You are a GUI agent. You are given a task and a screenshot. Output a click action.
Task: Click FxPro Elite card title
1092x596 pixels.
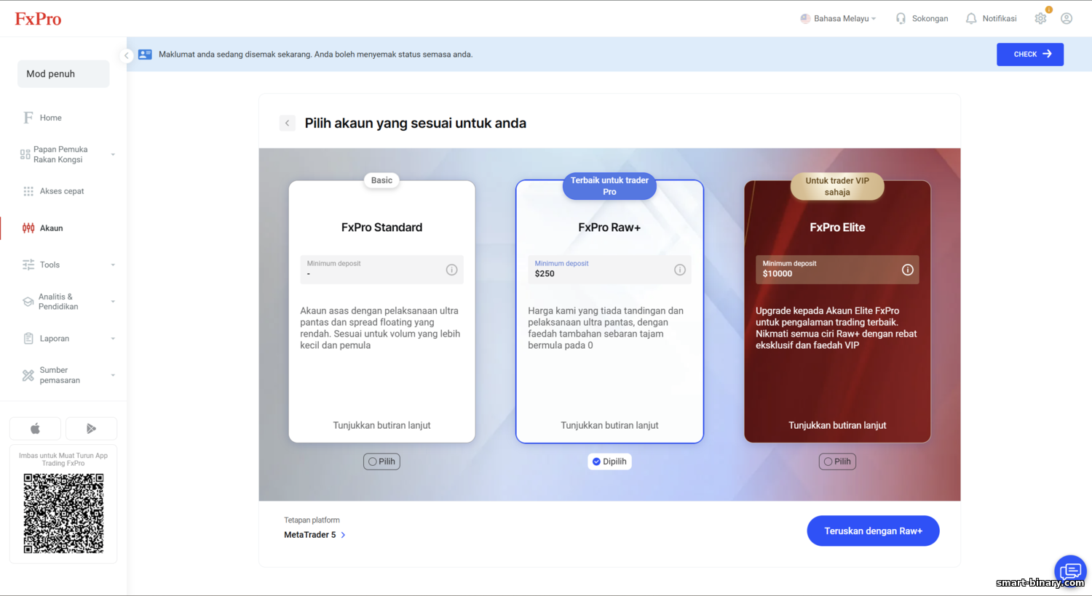pyautogui.click(x=837, y=227)
